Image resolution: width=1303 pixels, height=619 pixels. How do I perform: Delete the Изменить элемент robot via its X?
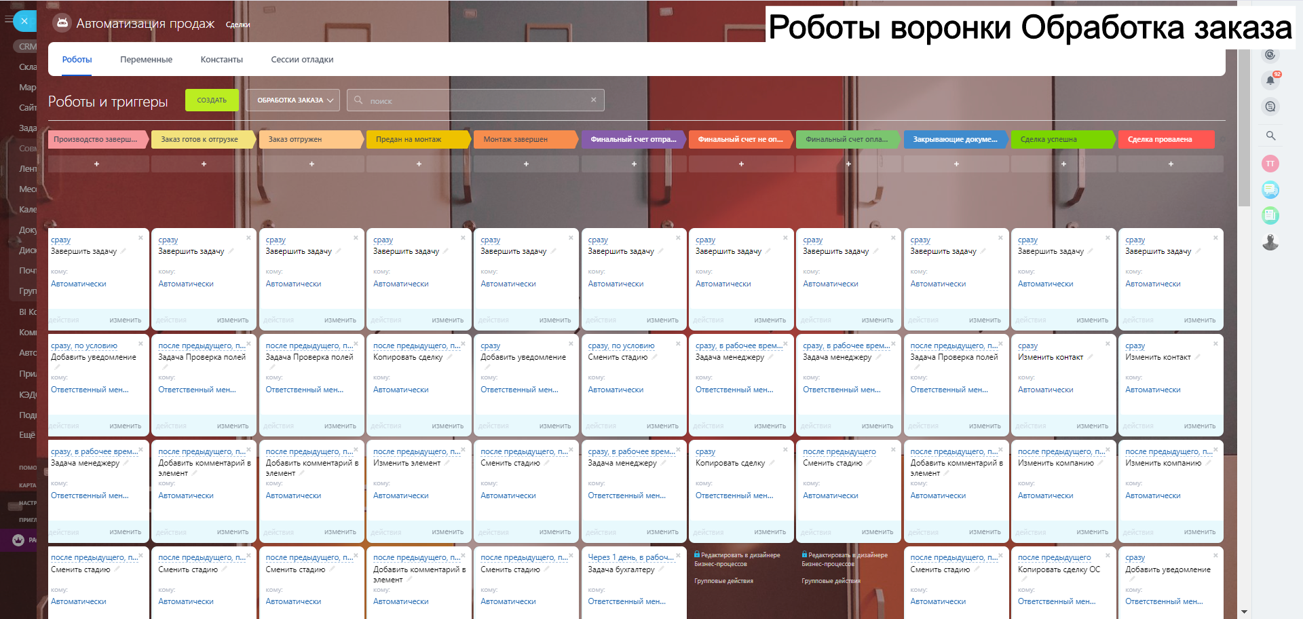[463, 449]
